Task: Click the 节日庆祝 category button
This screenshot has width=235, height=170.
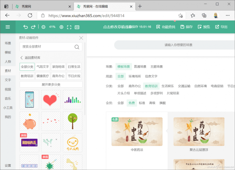Action: 74,76
